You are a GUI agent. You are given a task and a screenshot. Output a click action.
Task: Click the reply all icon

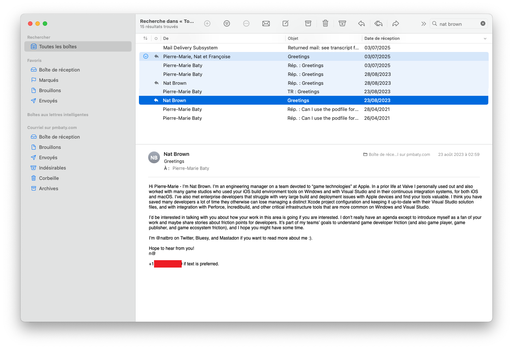pos(378,24)
